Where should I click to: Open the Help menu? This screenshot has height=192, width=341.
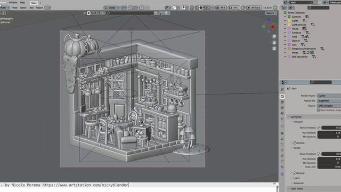tap(22, 2)
